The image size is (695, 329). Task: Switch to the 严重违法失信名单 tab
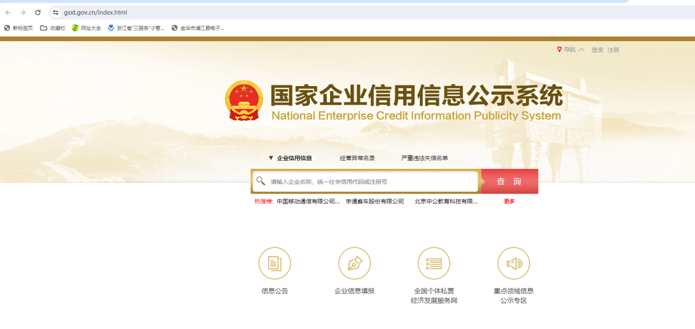pyautogui.click(x=425, y=158)
